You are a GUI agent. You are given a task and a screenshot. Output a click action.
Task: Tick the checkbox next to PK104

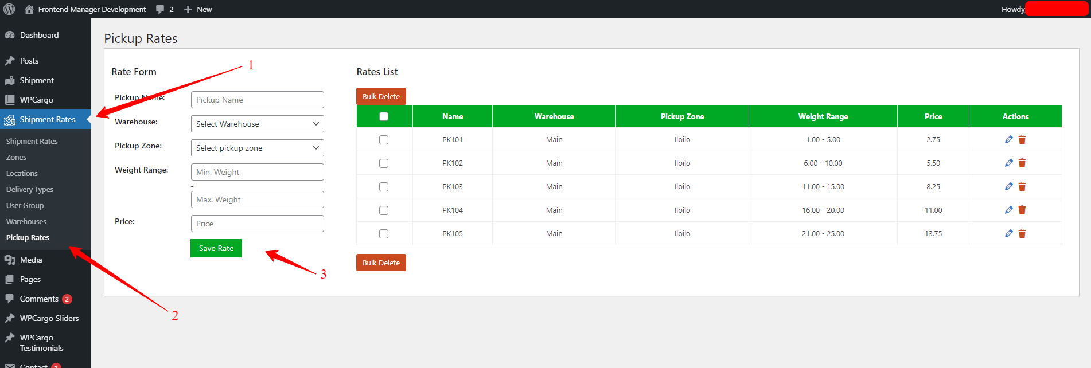[384, 210]
